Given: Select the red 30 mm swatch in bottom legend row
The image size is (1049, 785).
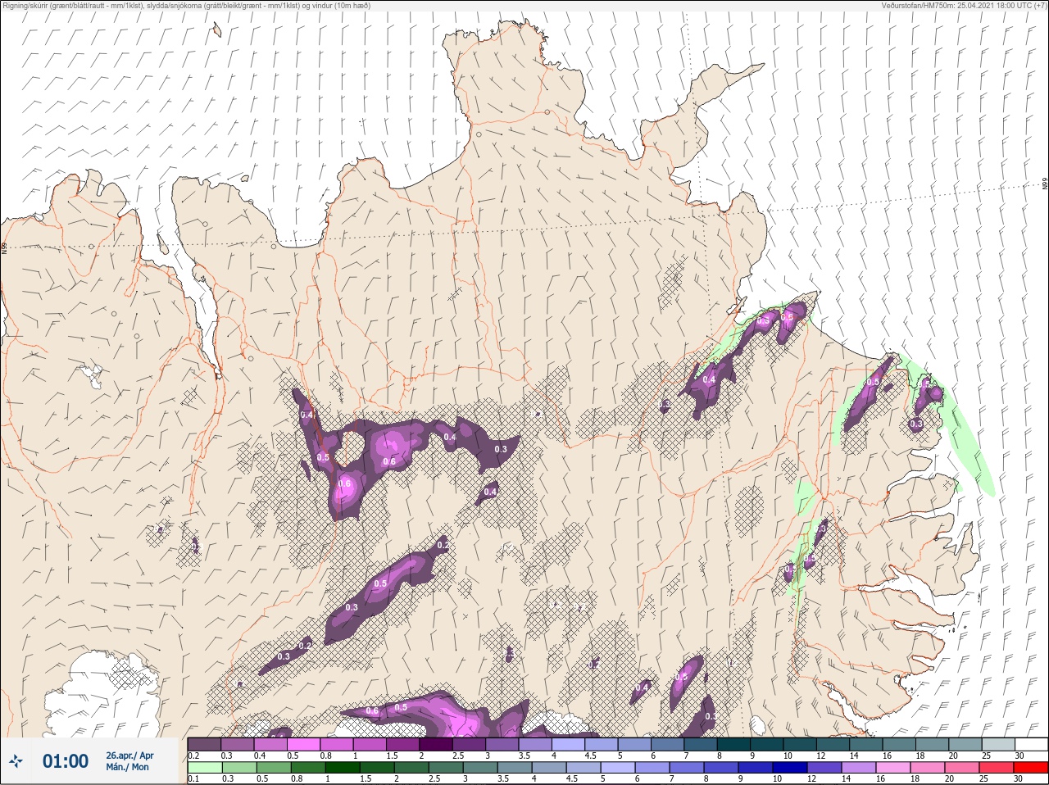Looking at the screenshot, I should click(x=1030, y=769).
